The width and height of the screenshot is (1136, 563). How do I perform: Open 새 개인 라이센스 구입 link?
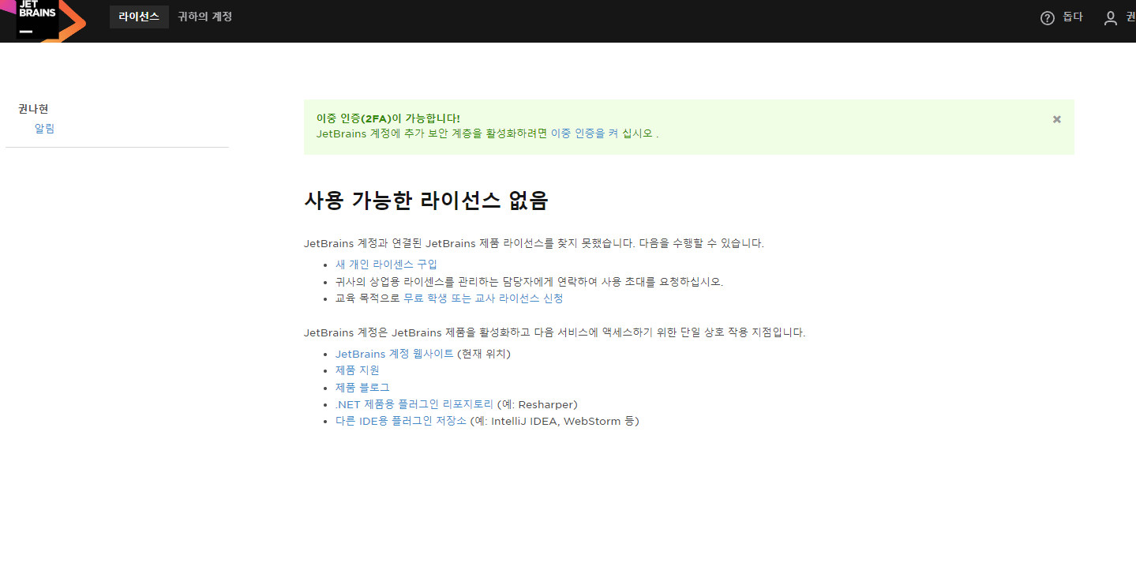point(386,265)
